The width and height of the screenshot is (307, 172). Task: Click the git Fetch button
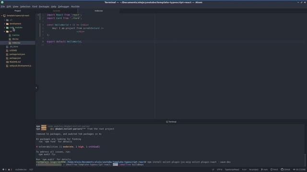tap(274, 170)
